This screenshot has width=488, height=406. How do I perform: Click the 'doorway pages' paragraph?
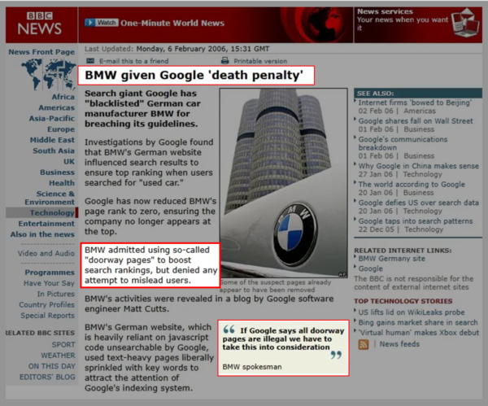pos(150,265)
